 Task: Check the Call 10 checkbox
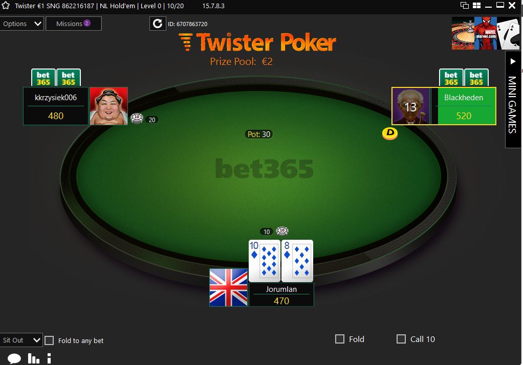click(x=401, y=339)
